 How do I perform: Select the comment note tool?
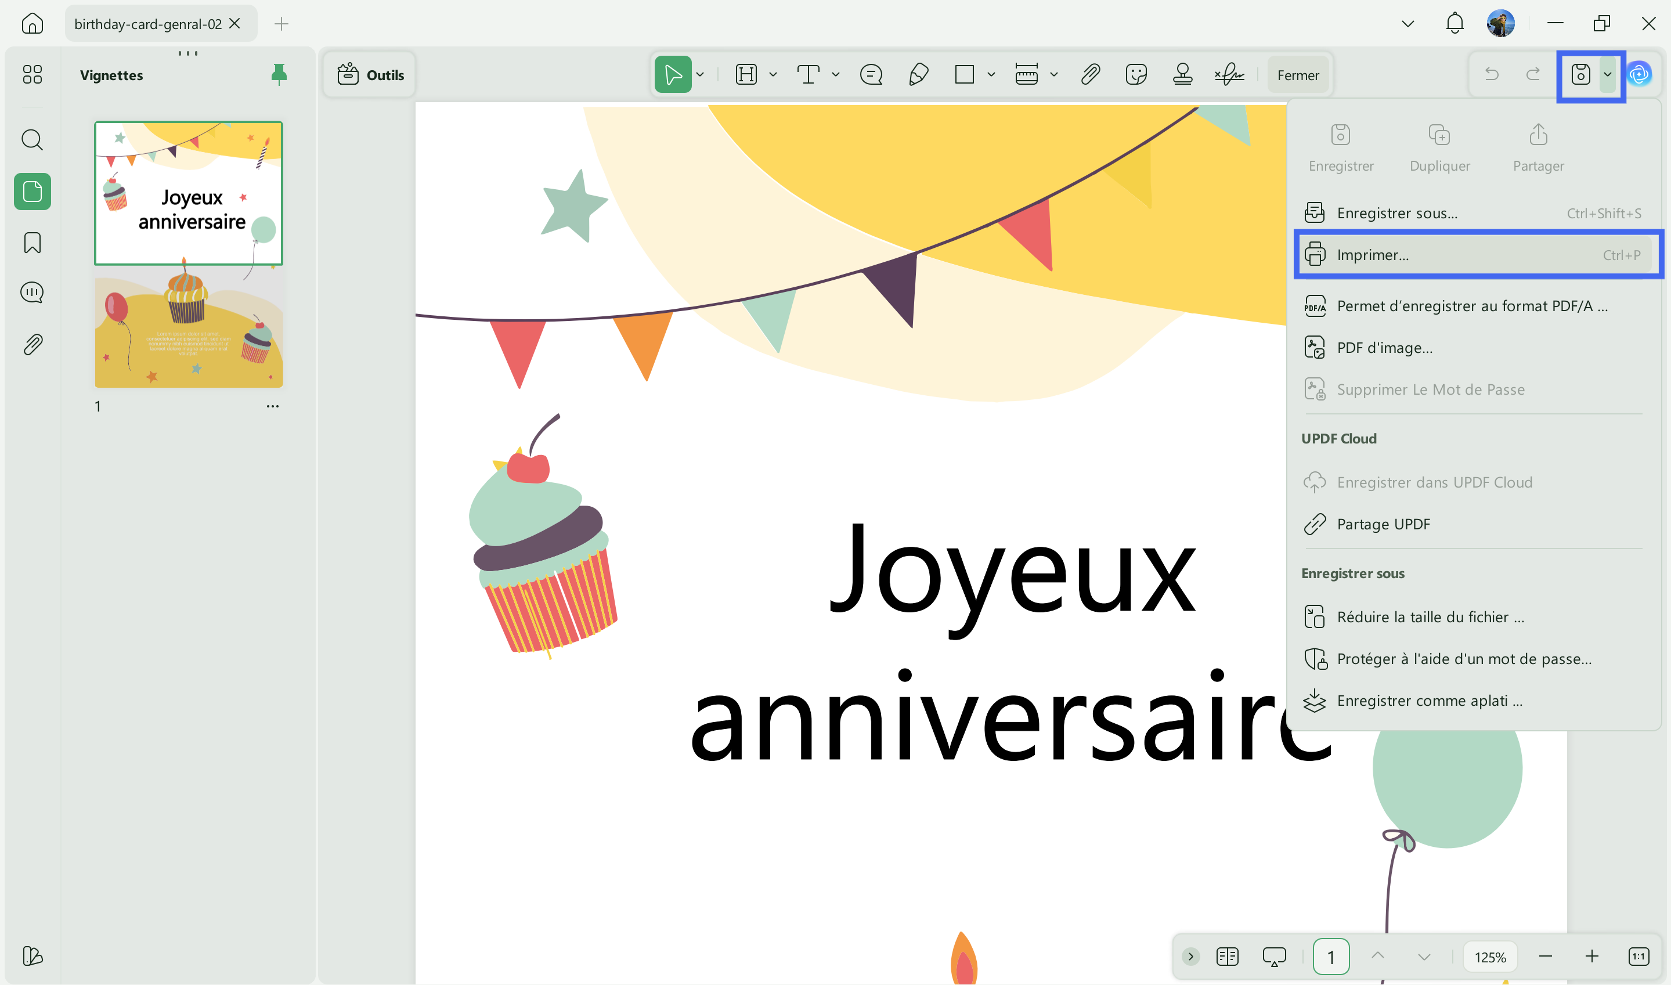tap(871, 74)
